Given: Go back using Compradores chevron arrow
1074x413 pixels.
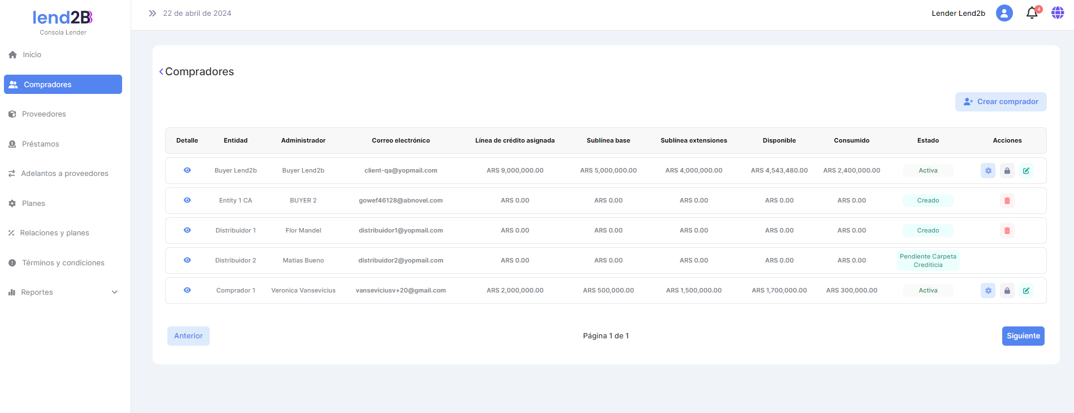Looking at the screenshot, I should tap(161, 72).
